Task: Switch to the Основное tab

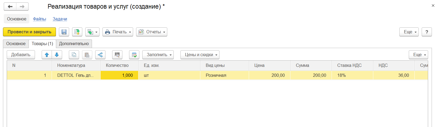Action: click(x=16, y=44)
